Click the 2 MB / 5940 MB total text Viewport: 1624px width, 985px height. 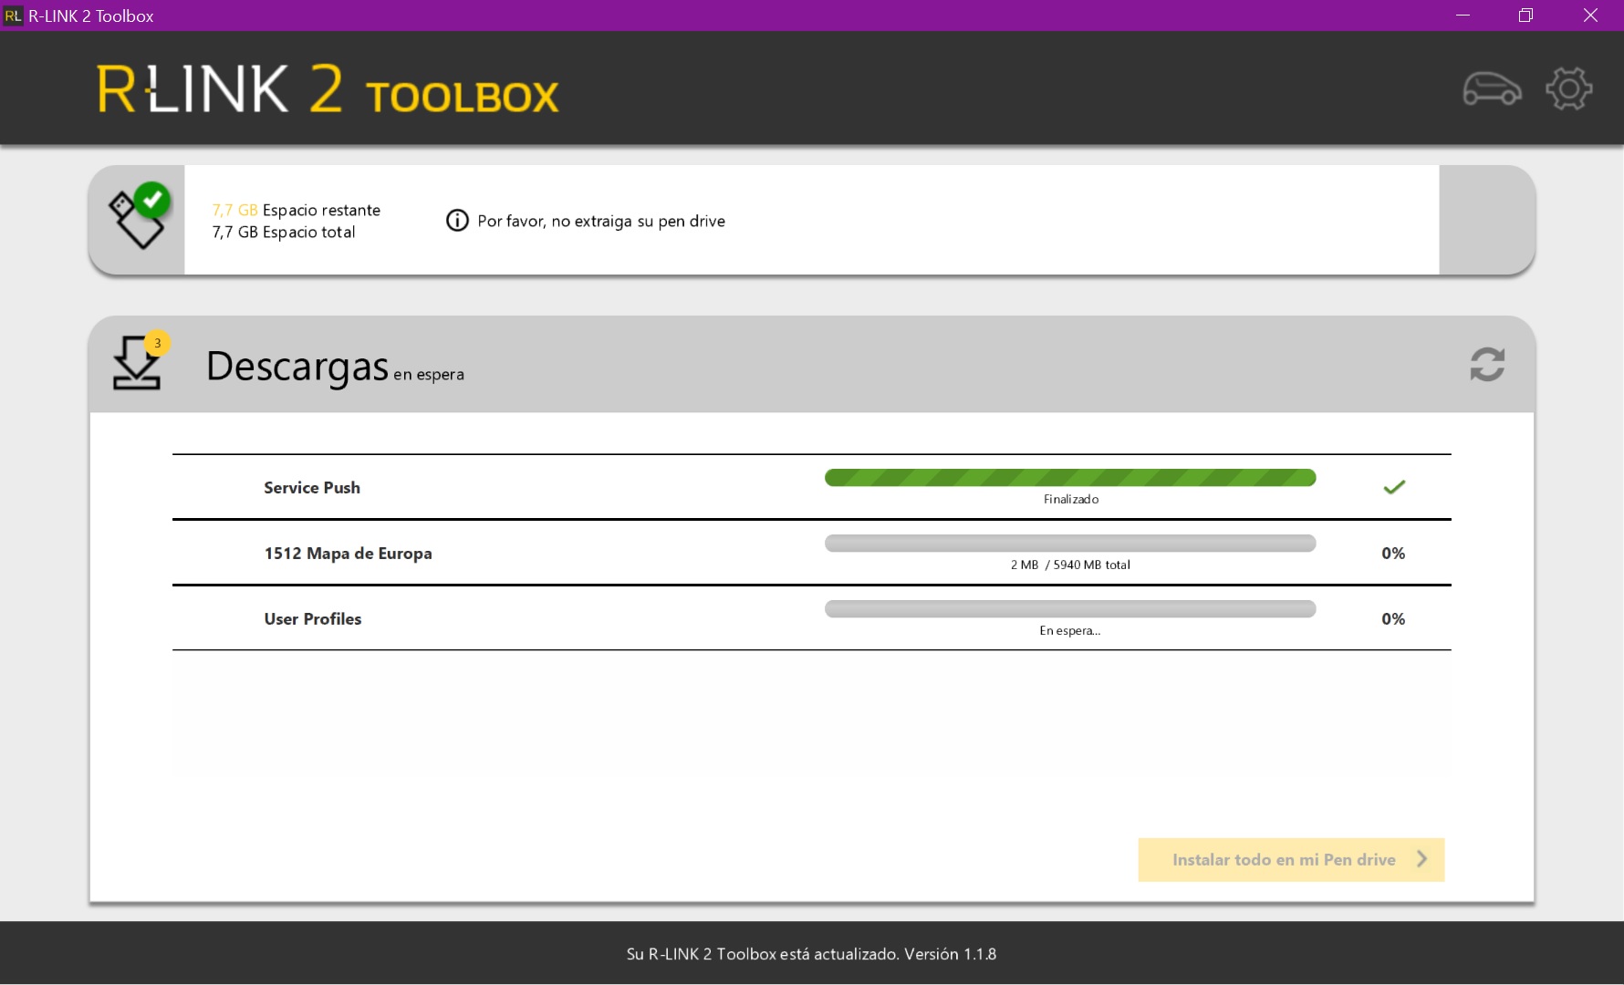pos(1069,565)
